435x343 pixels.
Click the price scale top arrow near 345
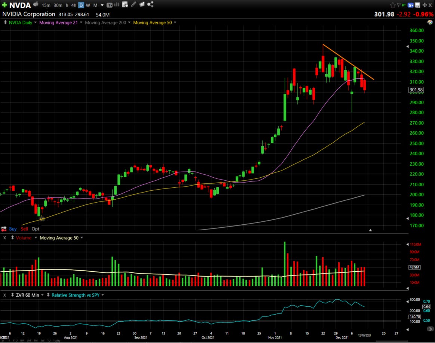[408, 47]
